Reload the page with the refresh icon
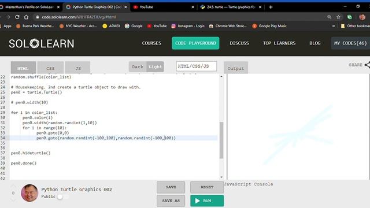This screenshot has height=208, width=370. [17, 17]
